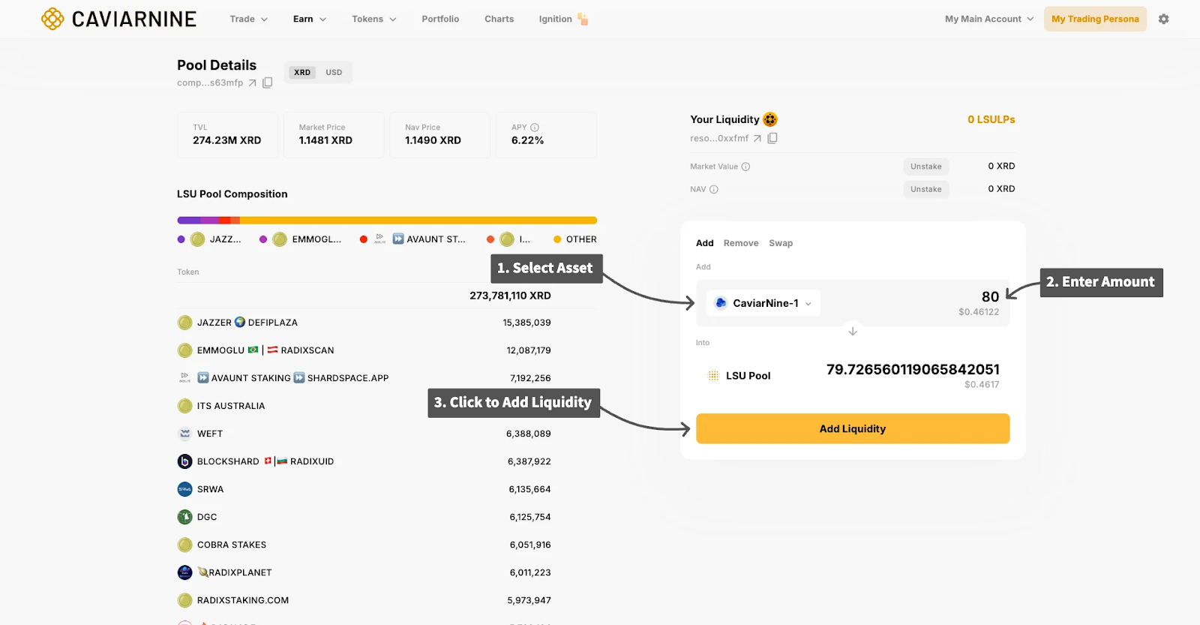Image resolution: width=1200 pixels, height=625 pixels.
Task: Click the Your Liquidity badge icon
Action: tap(770, 119)
